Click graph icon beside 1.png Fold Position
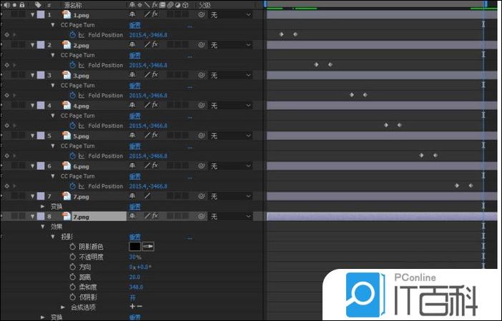Viewport: 502px width, 321px height. pyautogui.click(x=82, y=35)
